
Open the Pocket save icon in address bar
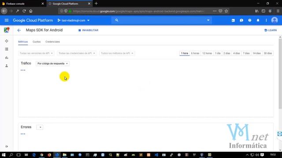pos(220,11)
